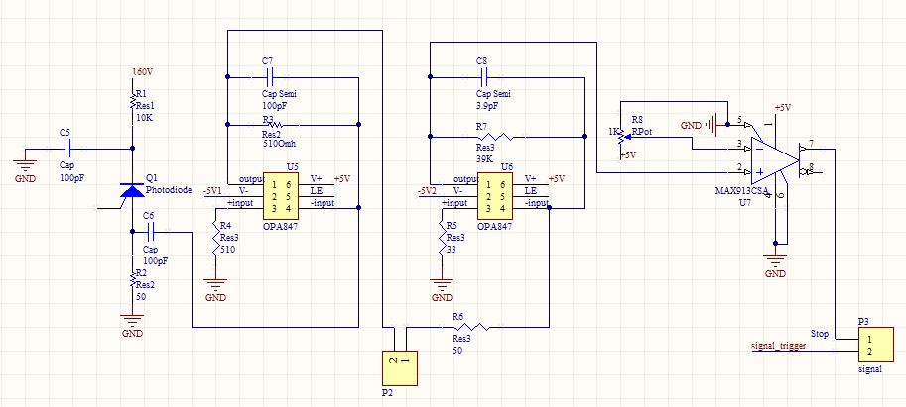
Task: Click the 160V power port label
Action: click(143, 72)
